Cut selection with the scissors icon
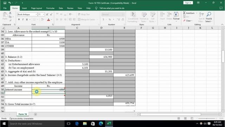Screen dimensions: 225x127 coord(10,13)
